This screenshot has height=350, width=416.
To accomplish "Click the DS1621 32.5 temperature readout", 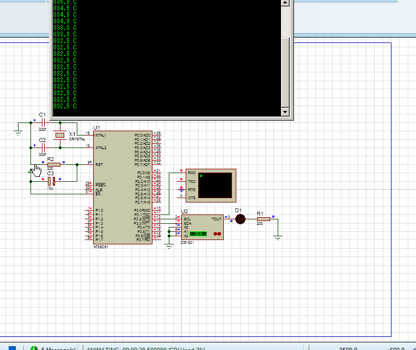I will pos(198,234).
